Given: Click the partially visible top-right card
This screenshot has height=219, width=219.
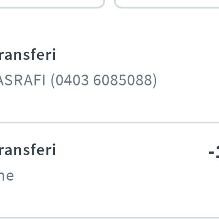Looking at the screenshot, I should (165, 3).
